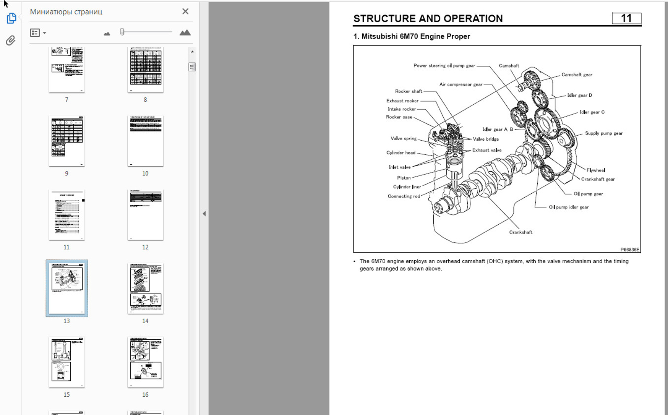Click the thumbnail panel scrollbar handle

click(192, 67)
